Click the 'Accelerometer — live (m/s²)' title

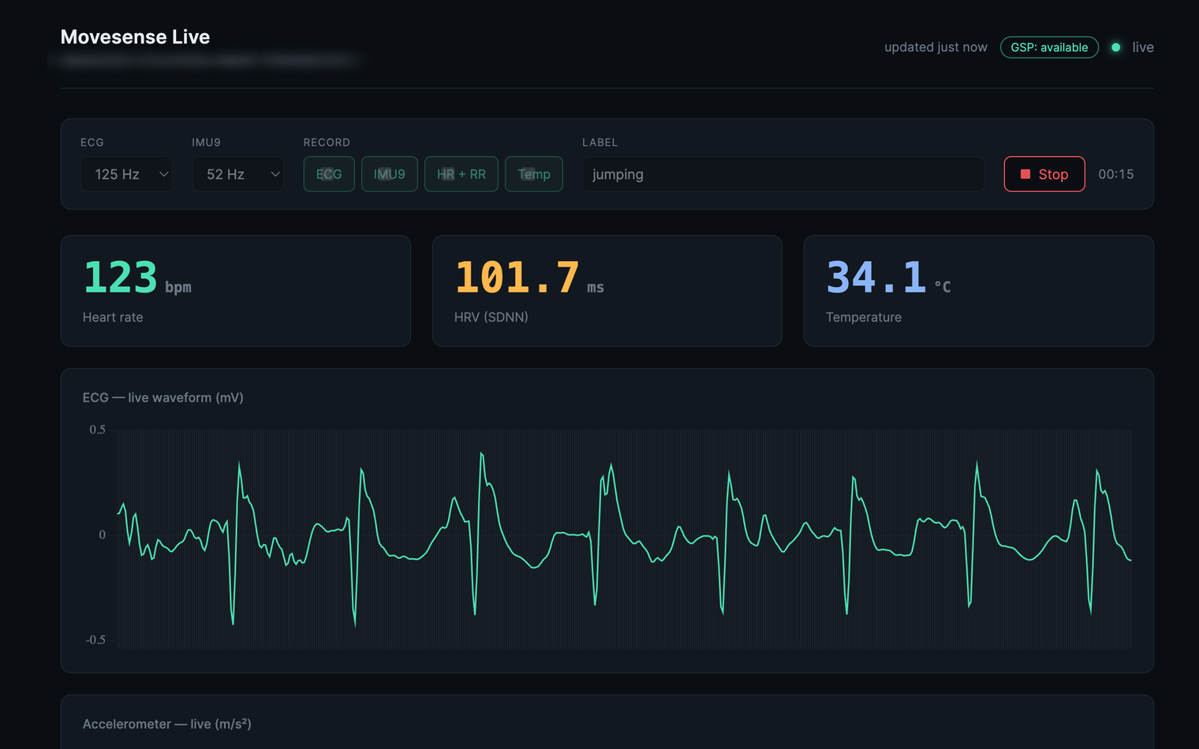[167, 724]
